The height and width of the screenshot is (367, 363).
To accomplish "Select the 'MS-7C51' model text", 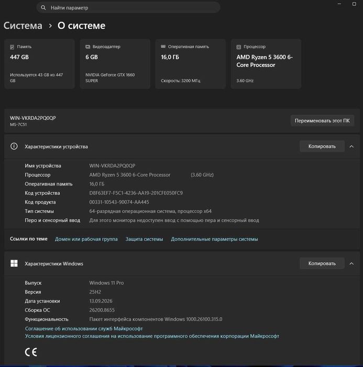I will click(18, 125).
